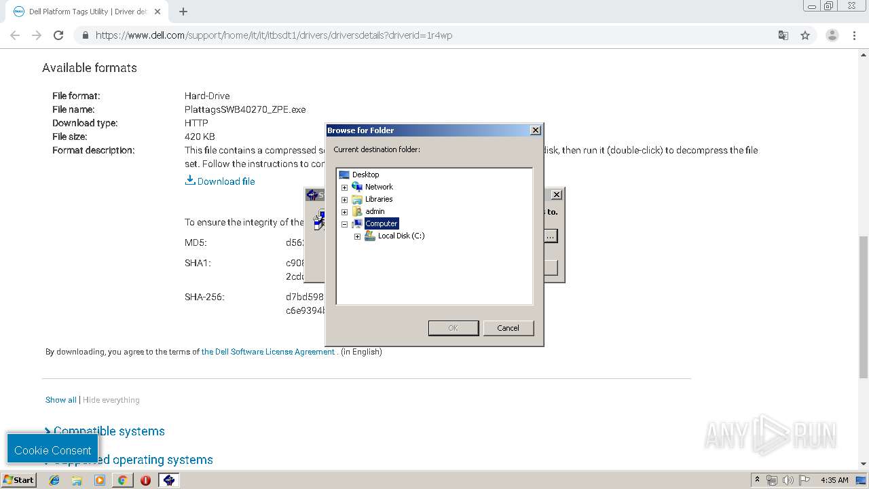Click the page vertical scrollbar thumb

pyautogui.click(x=864, y=306)
